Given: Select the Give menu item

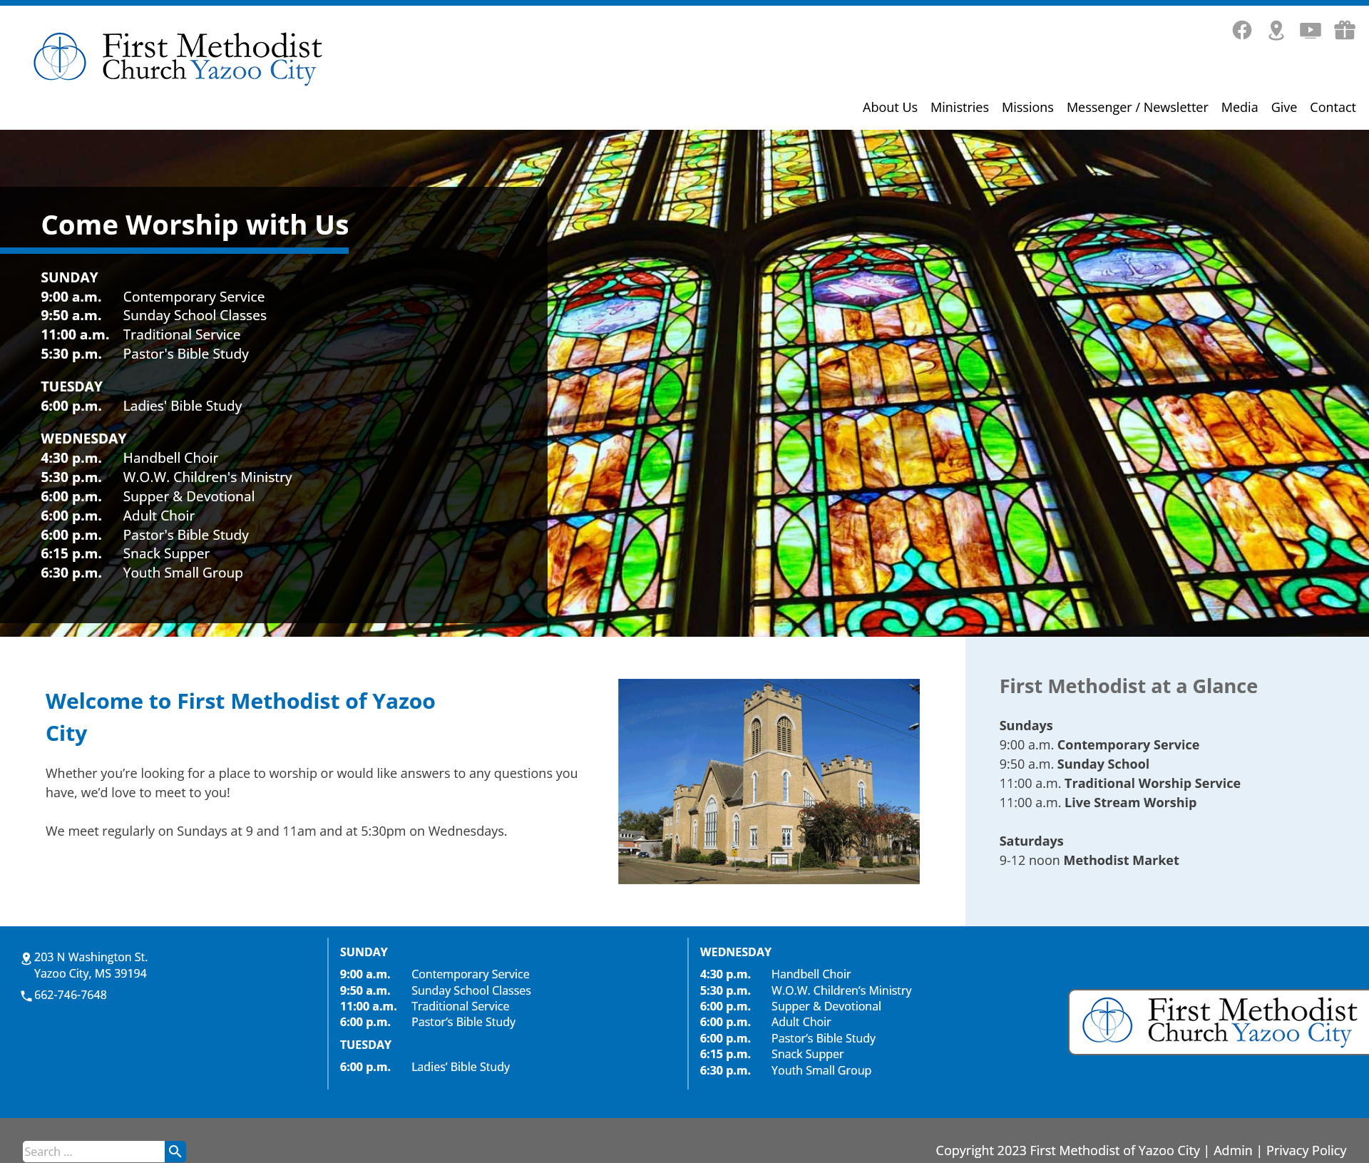Looking at the screenshot, I should pos(1283,107).
